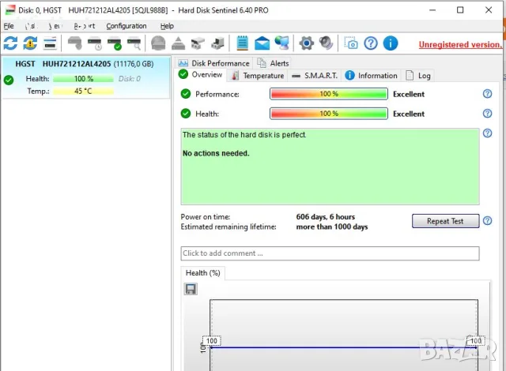Click the disk list panel icon
Screen dimensions: 506x371
[50, 43]
